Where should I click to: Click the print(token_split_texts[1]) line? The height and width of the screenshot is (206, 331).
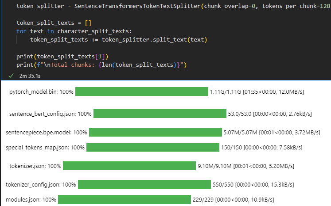click(x=62, y=57)
